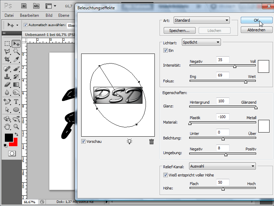274x206 pixels.
Task: Click the Umgebung value field 8
Action: pyautogui.click(x=223, y=148)
